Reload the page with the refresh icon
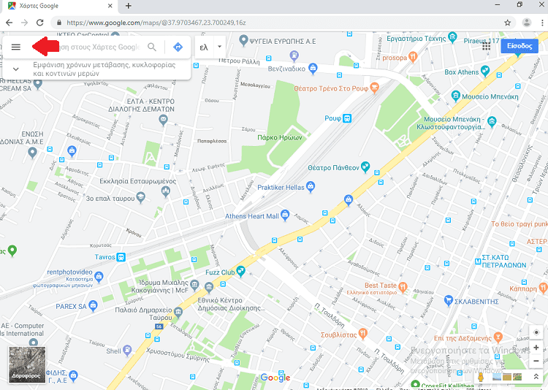 pyautogui.click(x=40, y=23)
